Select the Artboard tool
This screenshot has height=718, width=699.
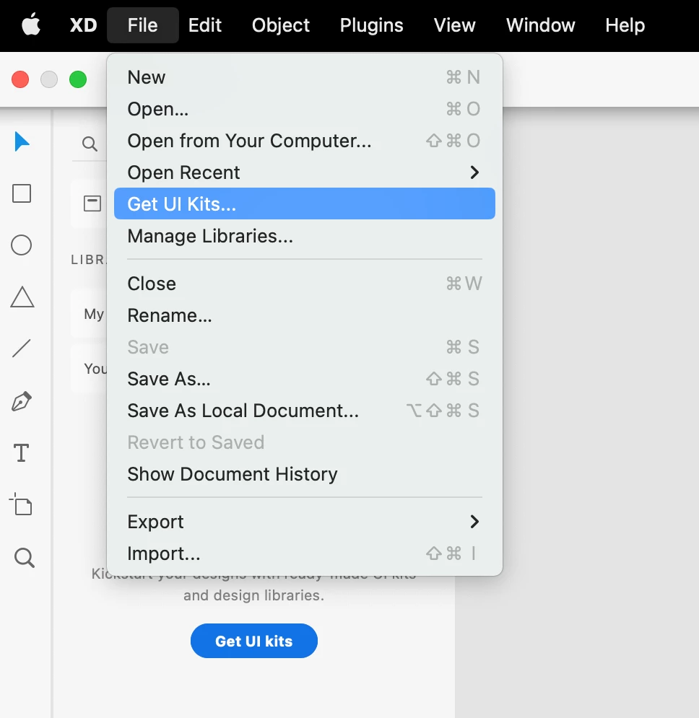tap(21, 504)
